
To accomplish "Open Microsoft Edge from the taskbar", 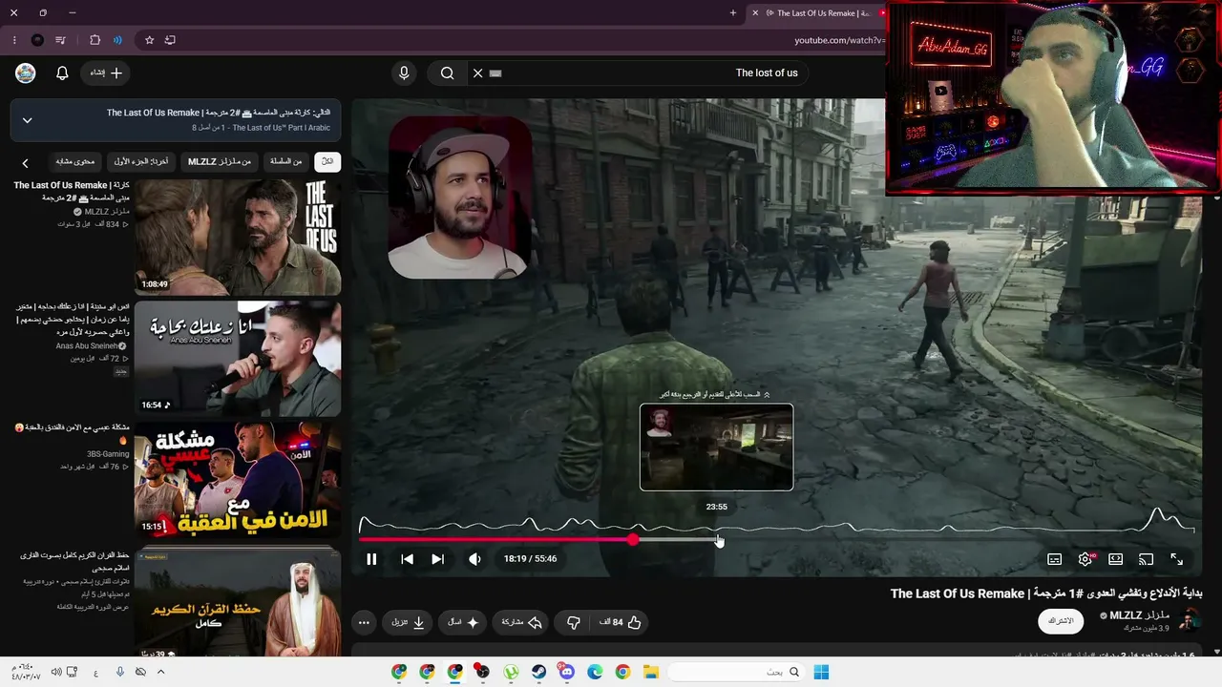I will click(595, 673).
